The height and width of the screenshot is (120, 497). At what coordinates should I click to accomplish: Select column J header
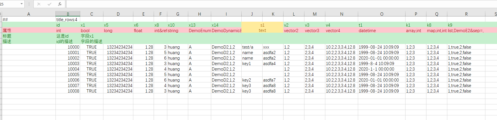(252, 14)
